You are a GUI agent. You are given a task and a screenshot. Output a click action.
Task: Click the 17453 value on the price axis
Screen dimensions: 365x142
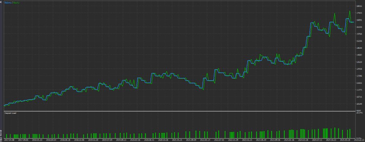(x=359, y=13)
